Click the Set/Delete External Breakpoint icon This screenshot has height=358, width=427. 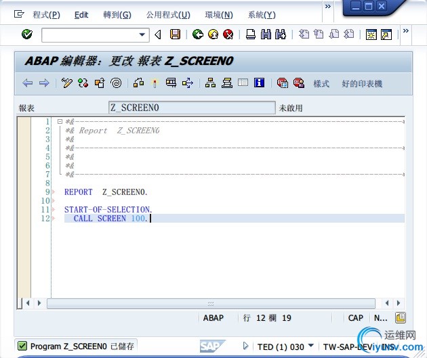click(299, 83)
